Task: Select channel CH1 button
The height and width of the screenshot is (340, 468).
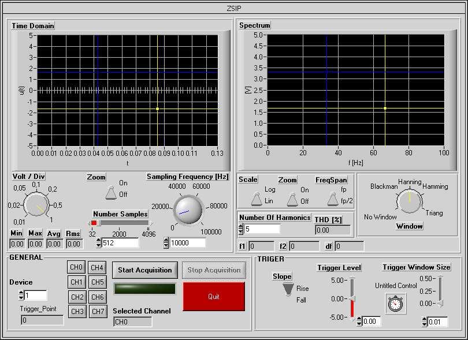Action: tap(77, 282)
